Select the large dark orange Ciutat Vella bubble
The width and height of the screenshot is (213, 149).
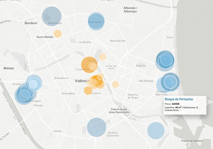coord(89,65)
